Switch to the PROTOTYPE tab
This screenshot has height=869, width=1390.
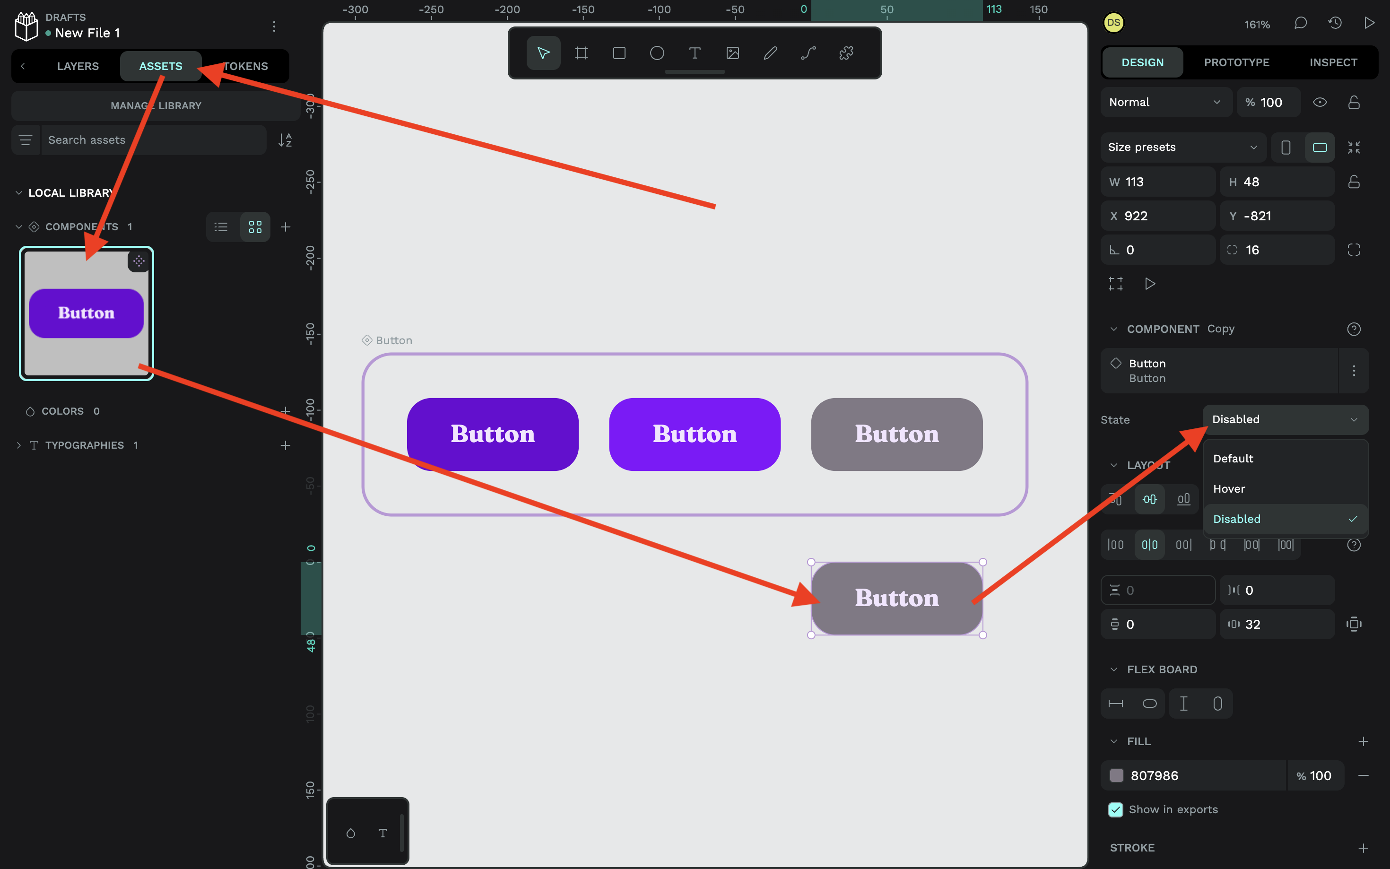pyautogui.click(x=1236, y=62)
